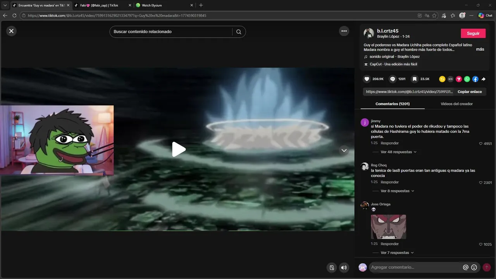Open more share options arrow
The image size is (496, 279).
pos(484,79)
